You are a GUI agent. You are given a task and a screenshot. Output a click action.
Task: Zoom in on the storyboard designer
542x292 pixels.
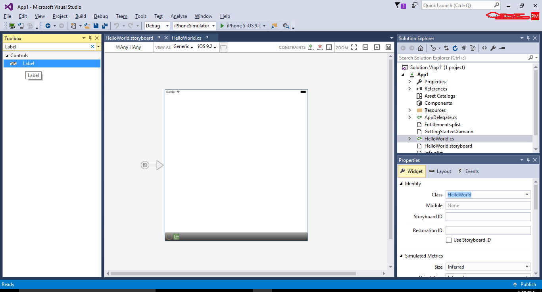tap(377, 47)
